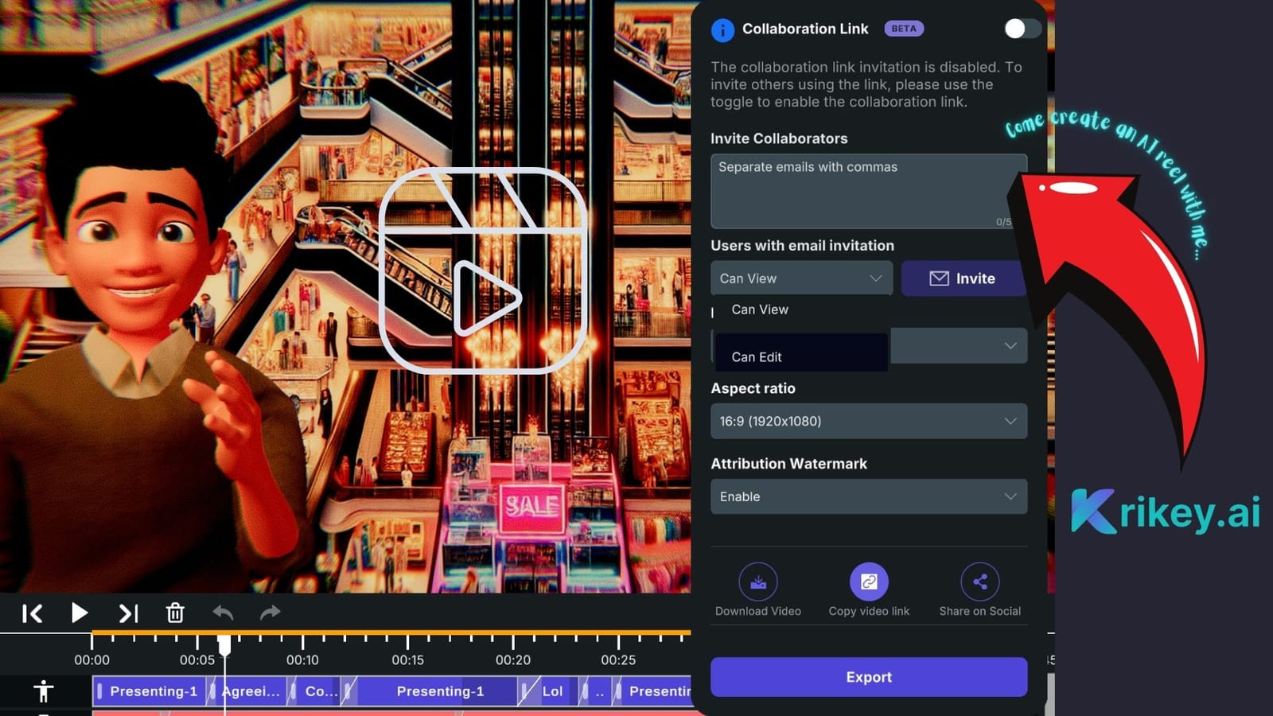Click the undo arrow icon
This screenshot has height=716, width=1273.
(x=223, y=613)
